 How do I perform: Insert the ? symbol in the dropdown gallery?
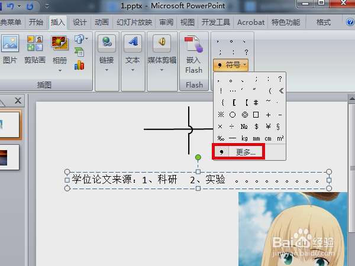pyautogui.click(x=280, y=79)
